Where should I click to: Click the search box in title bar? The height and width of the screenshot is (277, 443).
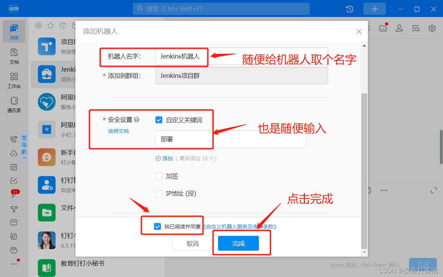(x=221, y=9)
